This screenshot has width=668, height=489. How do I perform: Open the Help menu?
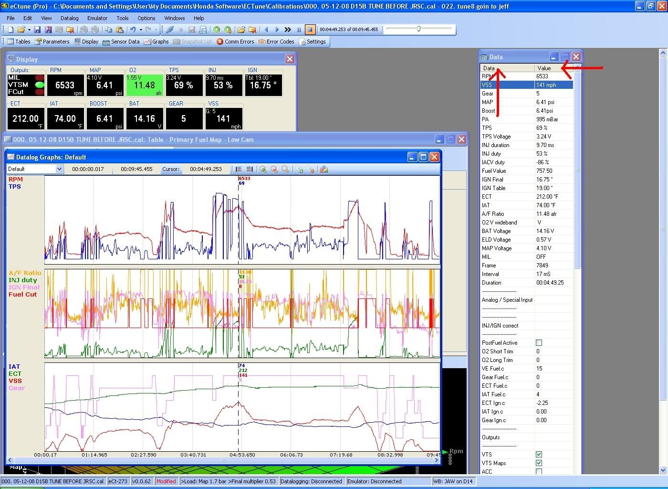pos(199,18)
